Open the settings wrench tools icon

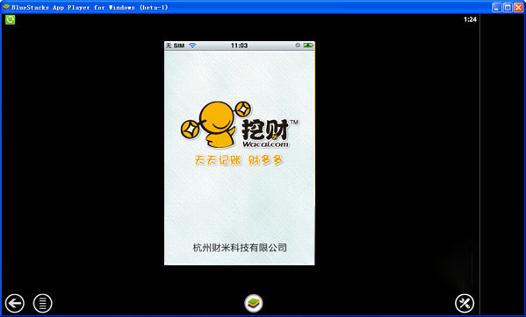coord(465,303)
